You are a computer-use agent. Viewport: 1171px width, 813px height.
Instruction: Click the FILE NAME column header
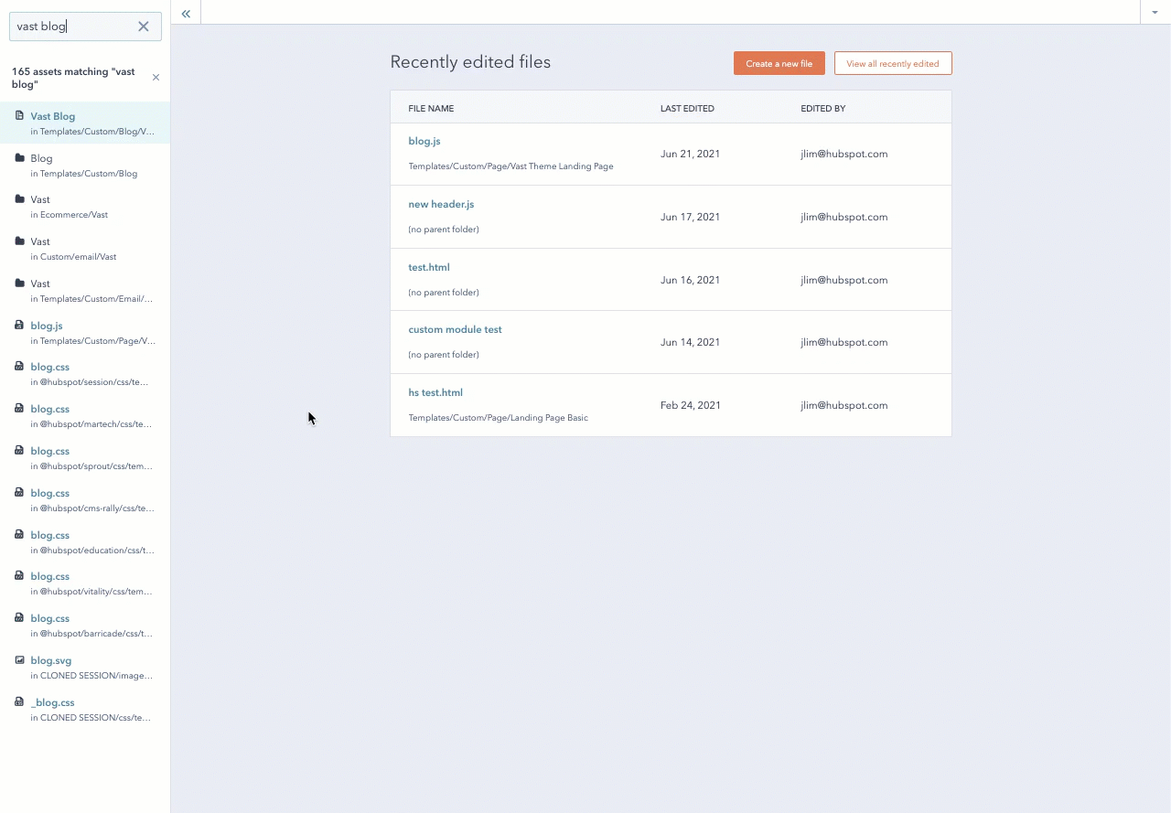tap(431, 108)
